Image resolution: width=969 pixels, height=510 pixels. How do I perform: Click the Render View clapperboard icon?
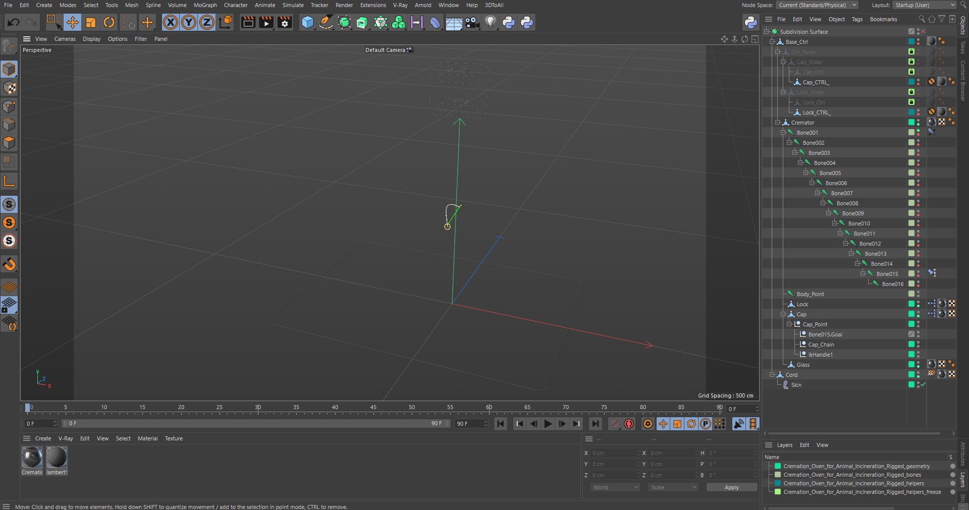tap(248, 22)
